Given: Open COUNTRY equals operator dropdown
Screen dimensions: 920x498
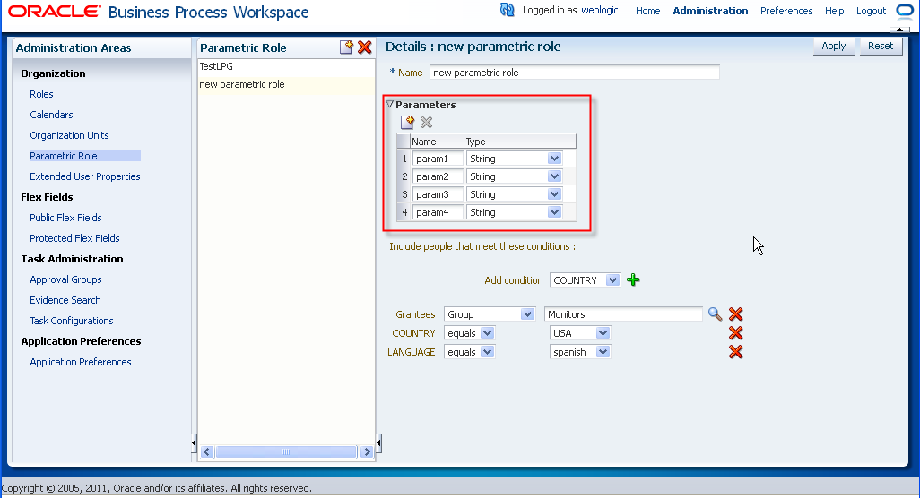Looking at the screenshot, I should pyautogui.click(x=487, y=333).
